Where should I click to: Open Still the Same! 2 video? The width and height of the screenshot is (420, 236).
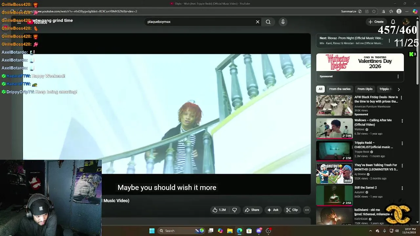point(334,196)
